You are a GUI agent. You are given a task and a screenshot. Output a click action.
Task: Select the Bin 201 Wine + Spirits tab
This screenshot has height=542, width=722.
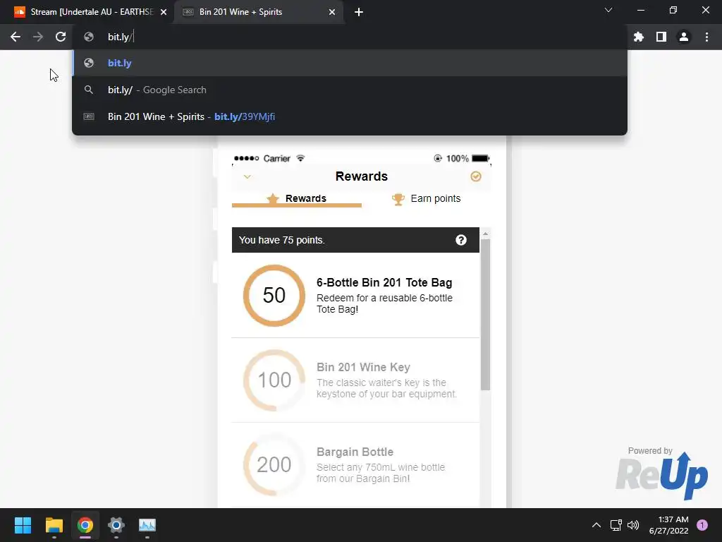click(x=259, y=12)
